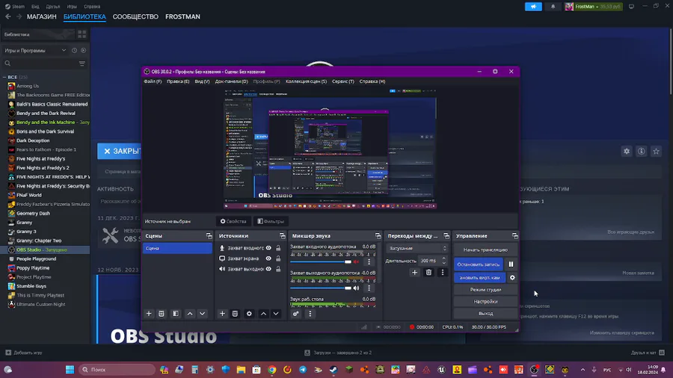Toggle lock on Захват экрана source
Screen dimensions: 673x378
[278, 258]
